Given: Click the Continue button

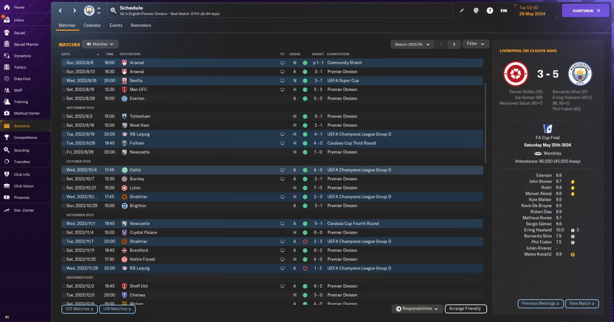Looking at the screenshot, I should (585, 11).
